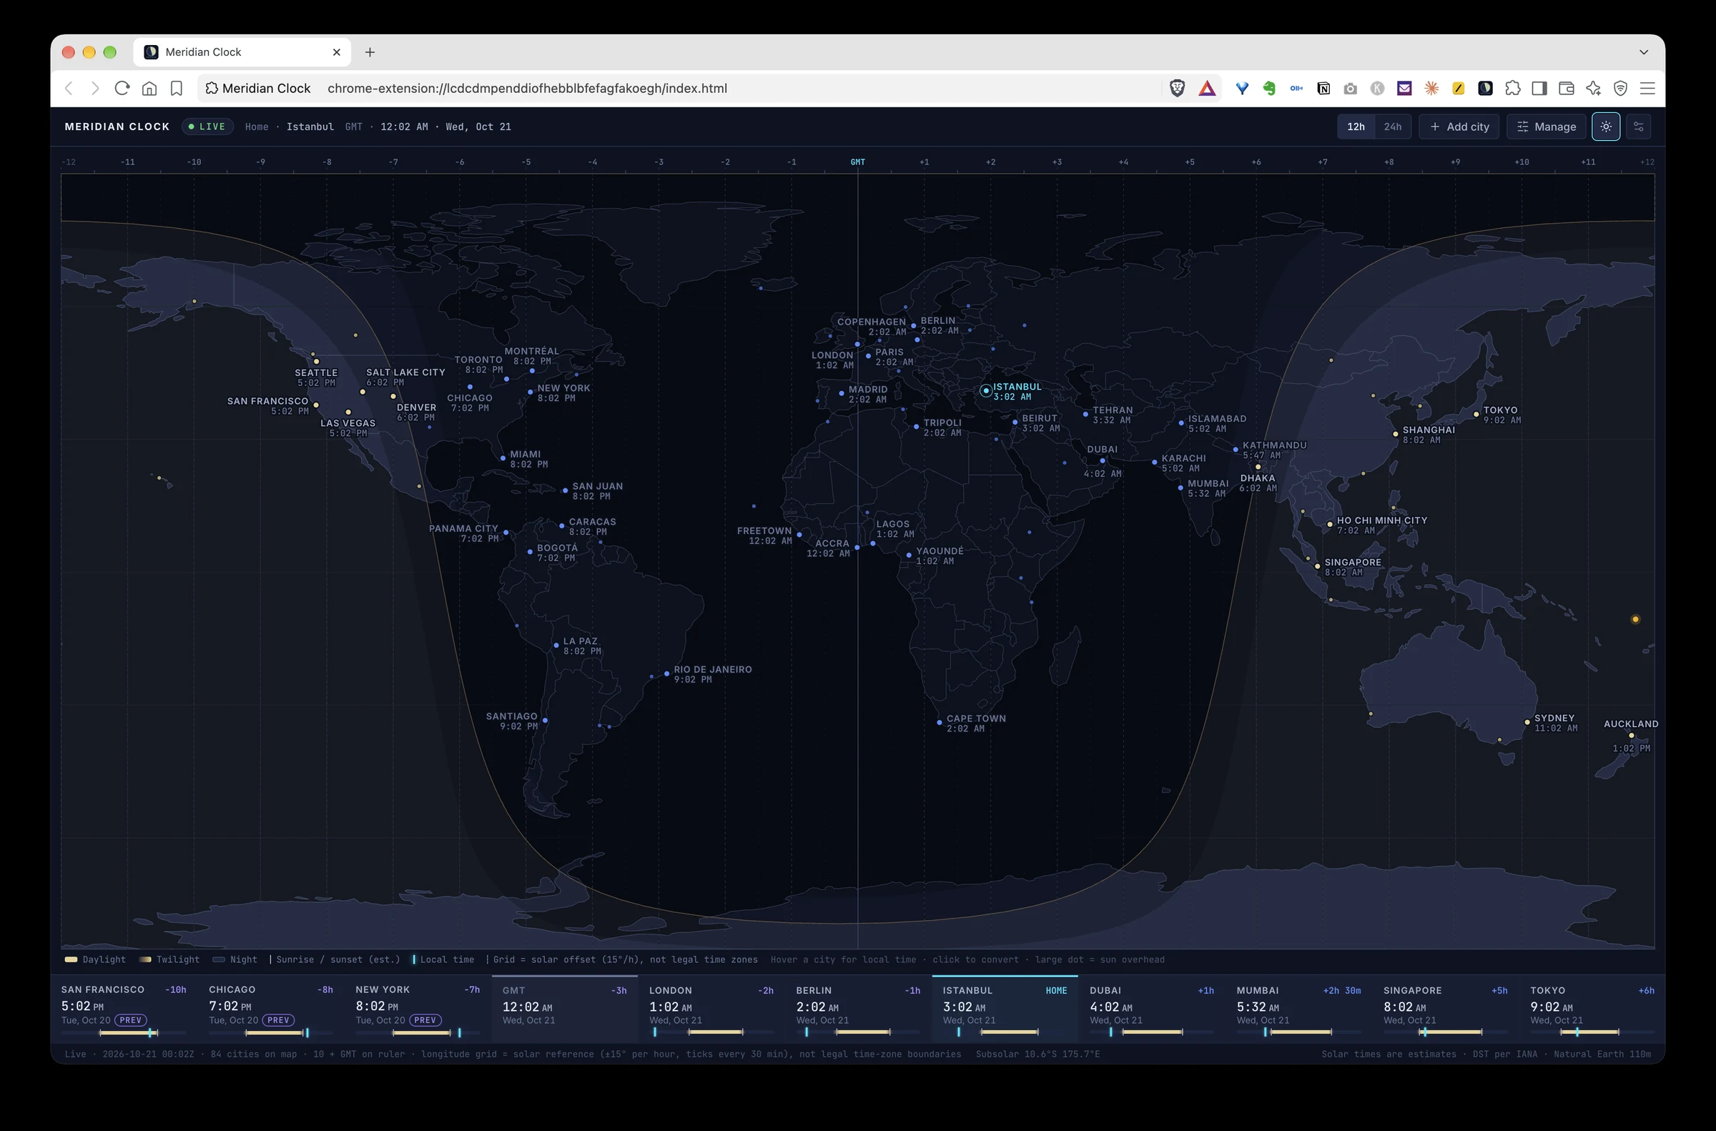Click the Chicago card day timeline bar
The height and width of the screenshot is (1131, 1716).
(270, 1033)
